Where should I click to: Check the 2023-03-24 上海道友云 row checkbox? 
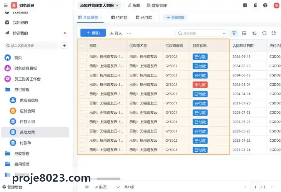(x=82, y=150)
